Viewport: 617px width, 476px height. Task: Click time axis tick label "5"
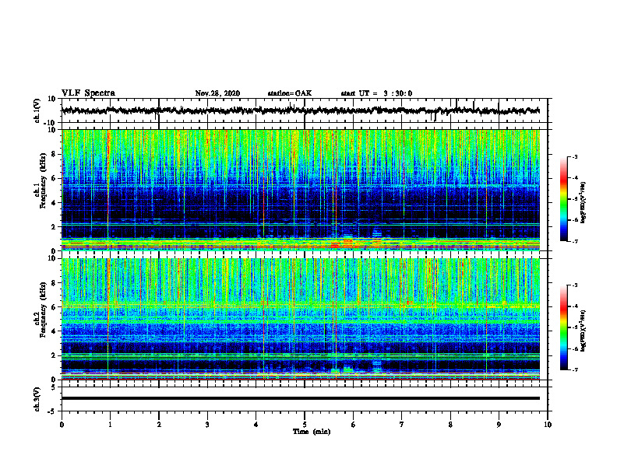pyautogui.click(x=305, y=425)
